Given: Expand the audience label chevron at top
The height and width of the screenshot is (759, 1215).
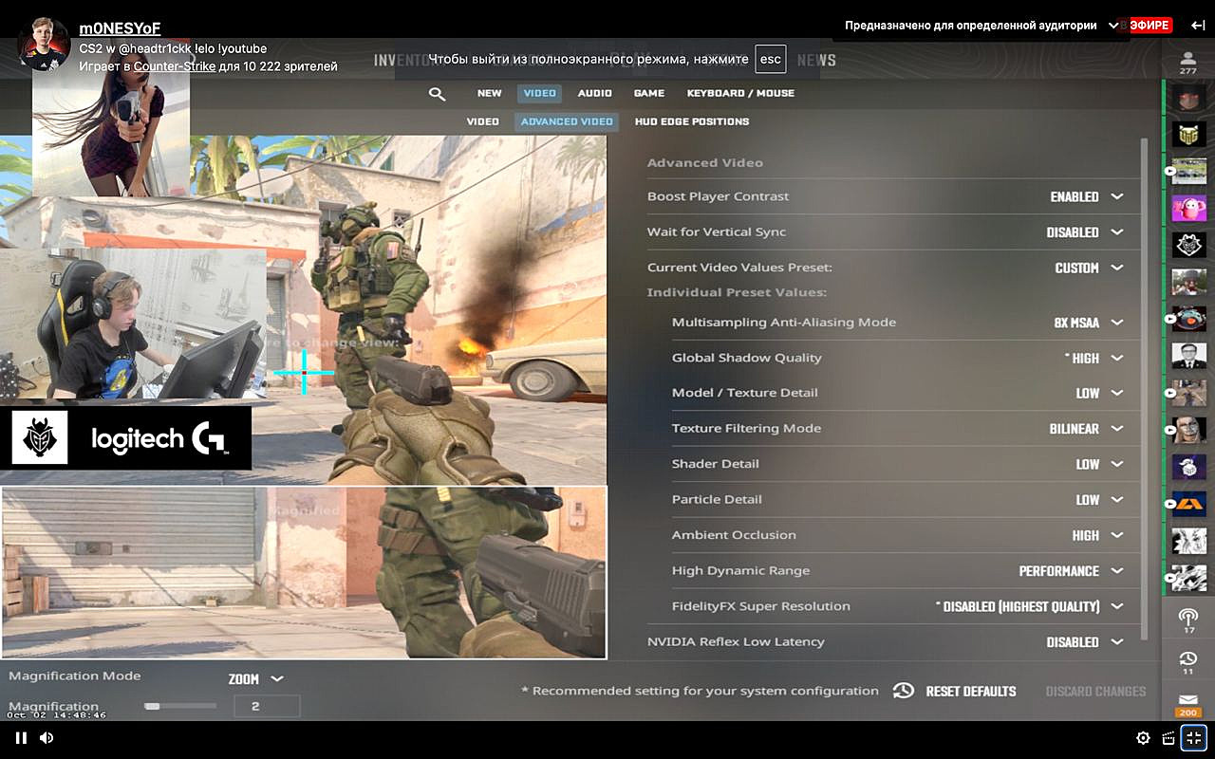Looking at the screenshot, I should pos(1113,26).
